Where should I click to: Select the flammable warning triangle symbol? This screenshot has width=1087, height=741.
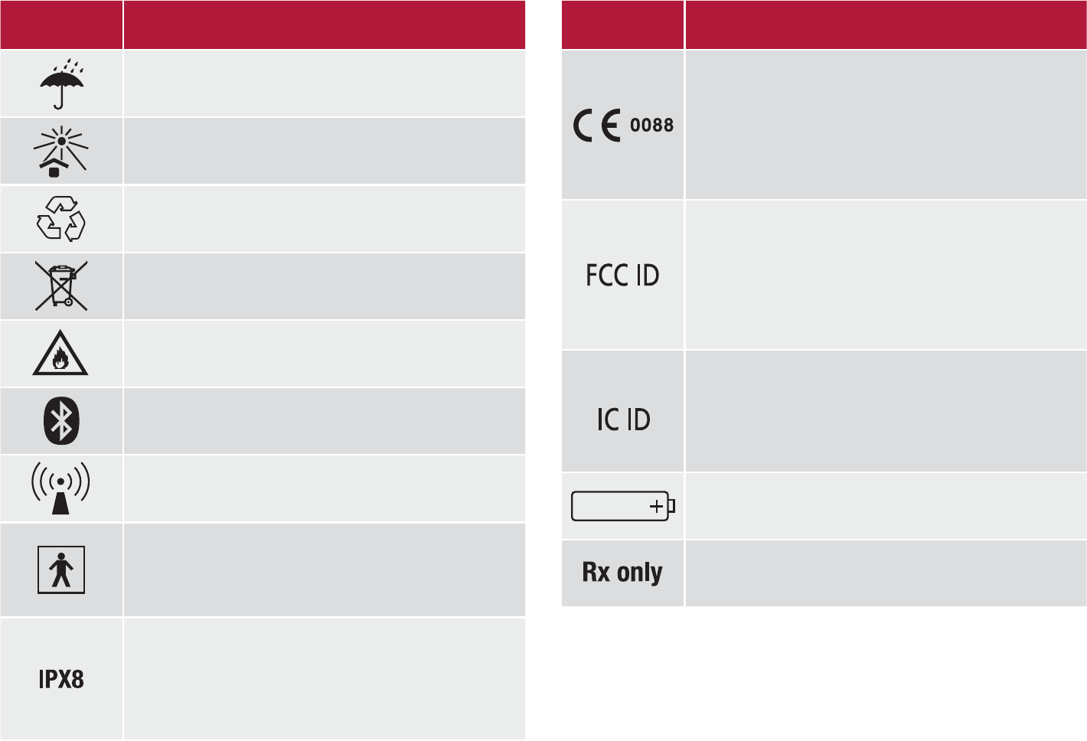coord(60,354)
